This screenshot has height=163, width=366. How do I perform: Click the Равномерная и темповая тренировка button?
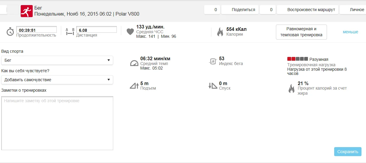pyautogui.click(x=301, y=32)
